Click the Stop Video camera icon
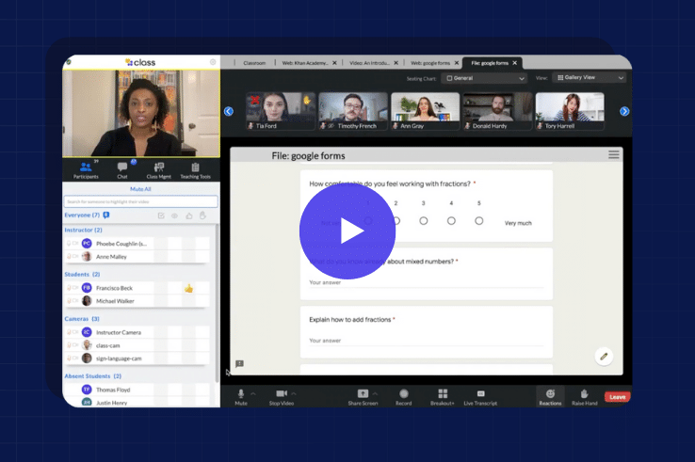Viewport: 695px width, 462px height. click(281, 393)
